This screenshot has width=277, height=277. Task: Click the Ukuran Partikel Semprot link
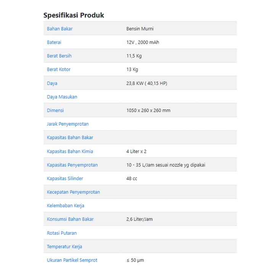72,260
